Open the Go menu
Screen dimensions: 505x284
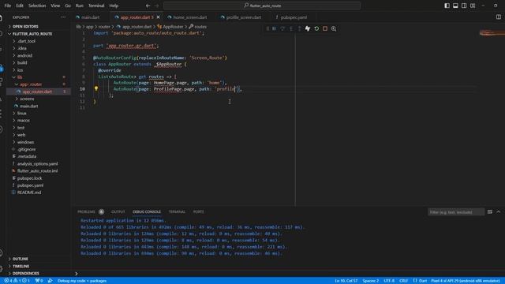pyautogui.click(x=68, y=6)
